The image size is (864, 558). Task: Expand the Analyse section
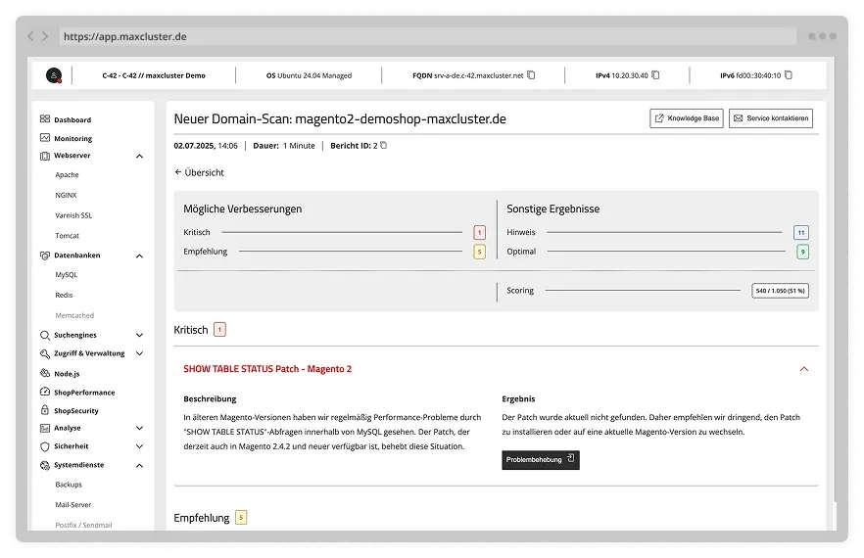pyautogui.click(x=139, y=428)
